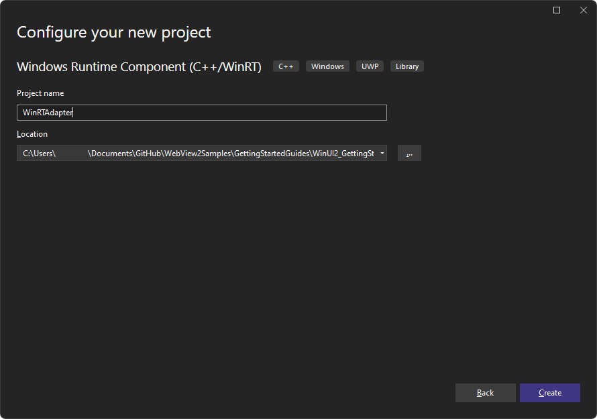Click the Windows platform tag

click(327, 66)
